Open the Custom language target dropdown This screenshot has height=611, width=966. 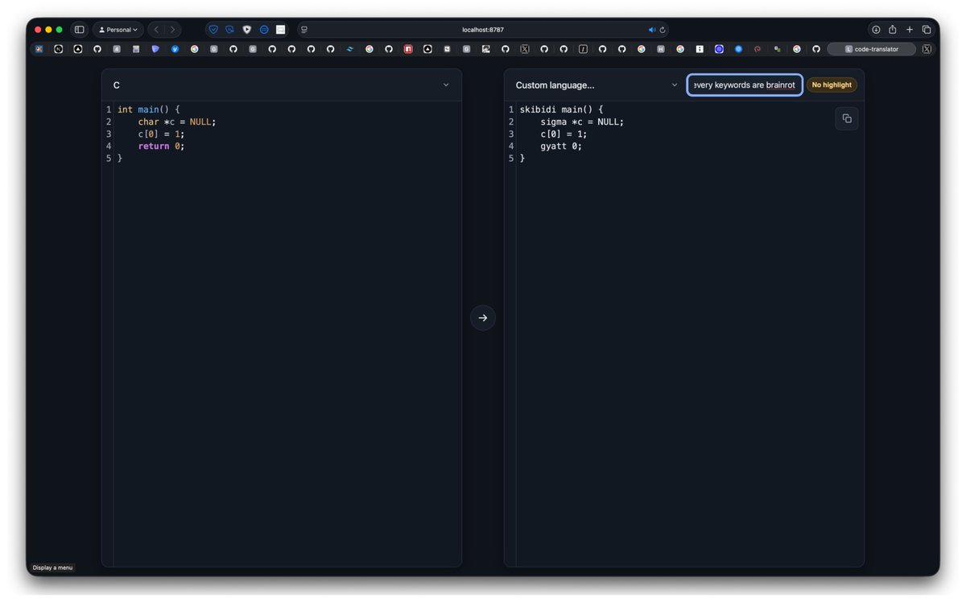597,85
